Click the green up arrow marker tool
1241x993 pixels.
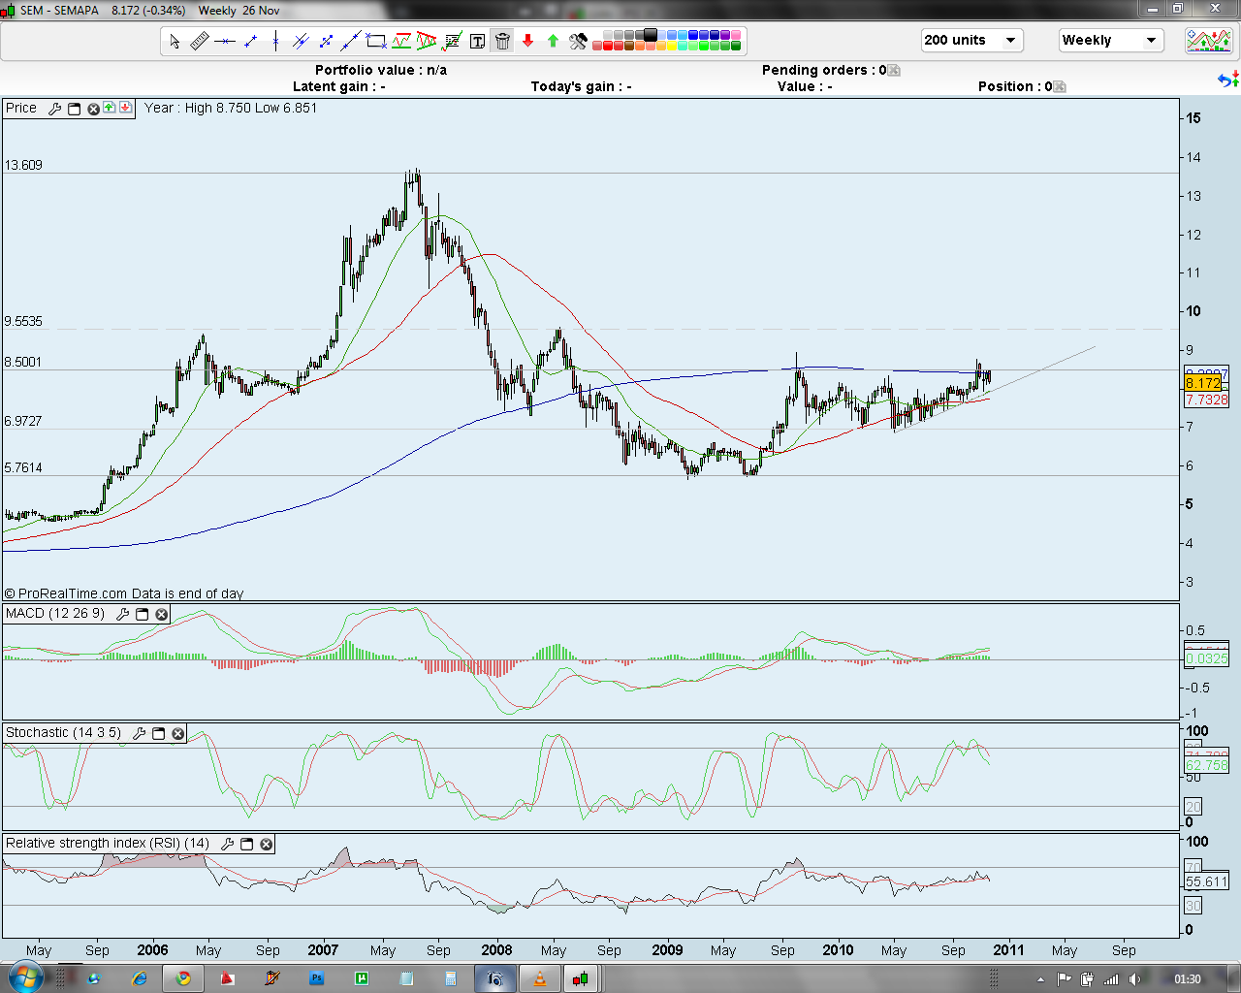point(553,41)
